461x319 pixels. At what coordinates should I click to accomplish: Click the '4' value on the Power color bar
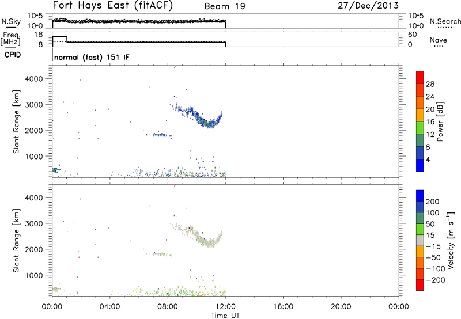coord(428,159)
